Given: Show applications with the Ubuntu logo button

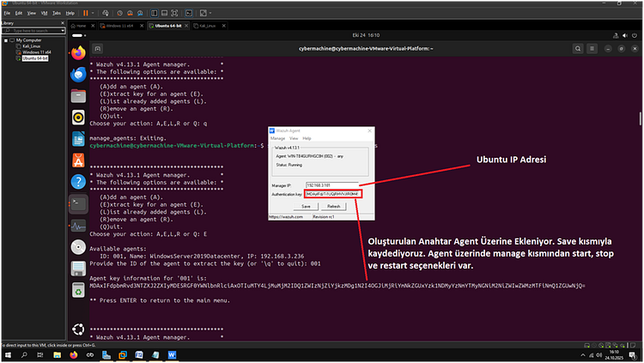Looking at the screenshot, I should [78, 330].
